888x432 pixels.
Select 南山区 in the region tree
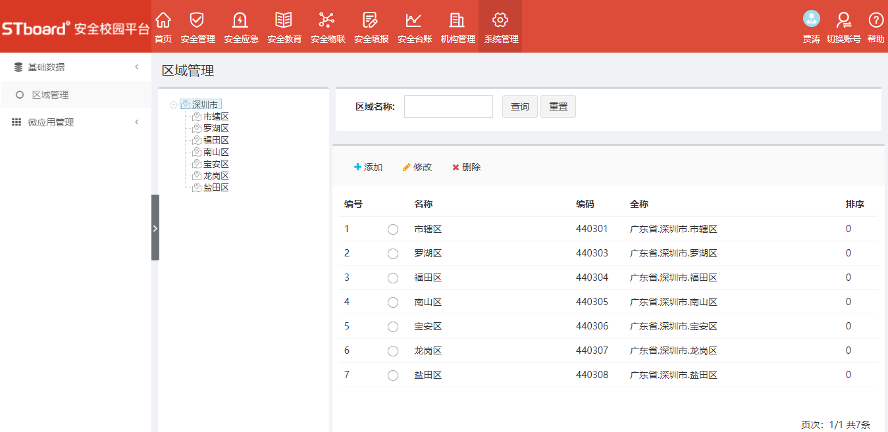[216, 152]
